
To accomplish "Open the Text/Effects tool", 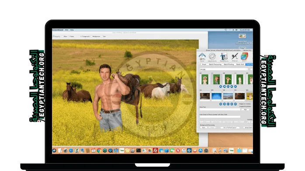I will 224,57.
